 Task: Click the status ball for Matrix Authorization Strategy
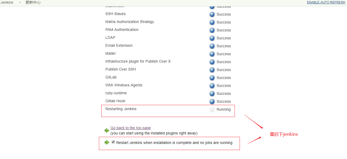click(212, 22)
